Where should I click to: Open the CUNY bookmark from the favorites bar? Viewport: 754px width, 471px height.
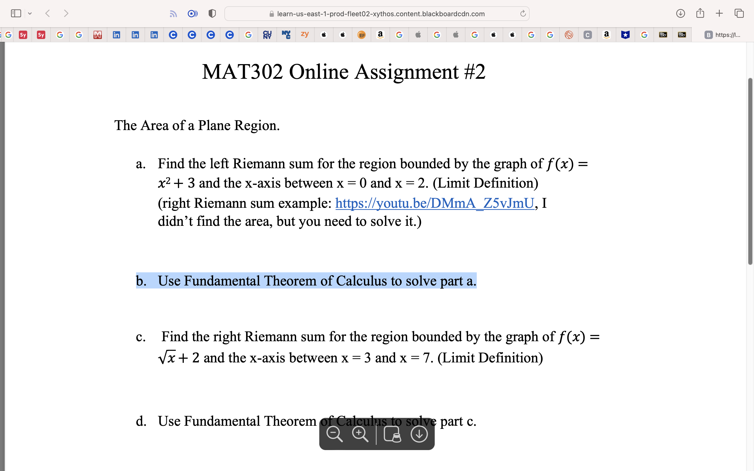pos(267,35)
